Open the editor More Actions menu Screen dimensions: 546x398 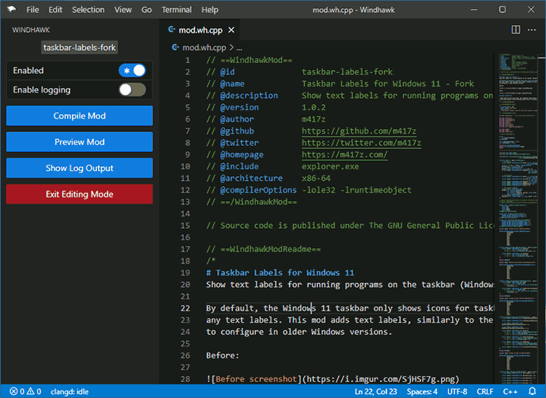(x=532, y=30)
